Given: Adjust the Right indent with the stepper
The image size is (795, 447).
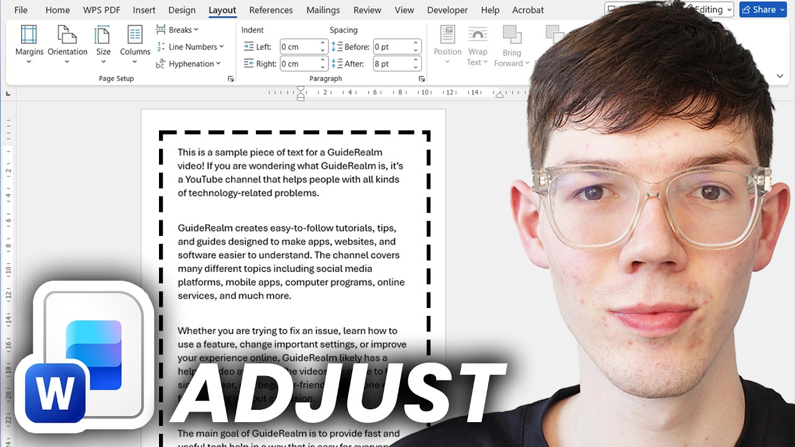Looking at the screenshot, I should pos(323,63).
